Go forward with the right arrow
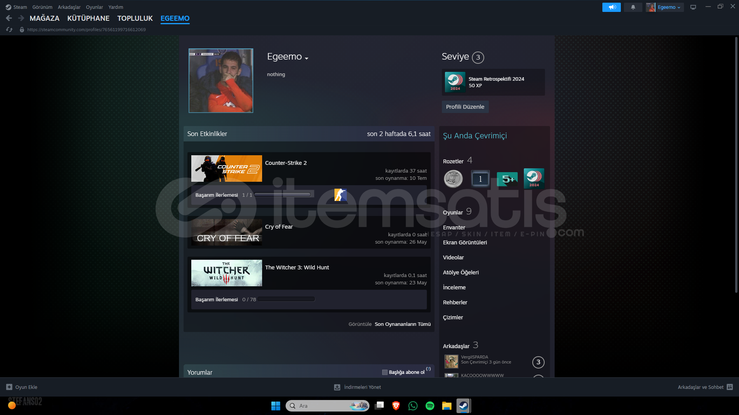739x415 pixels. point(21,18)
